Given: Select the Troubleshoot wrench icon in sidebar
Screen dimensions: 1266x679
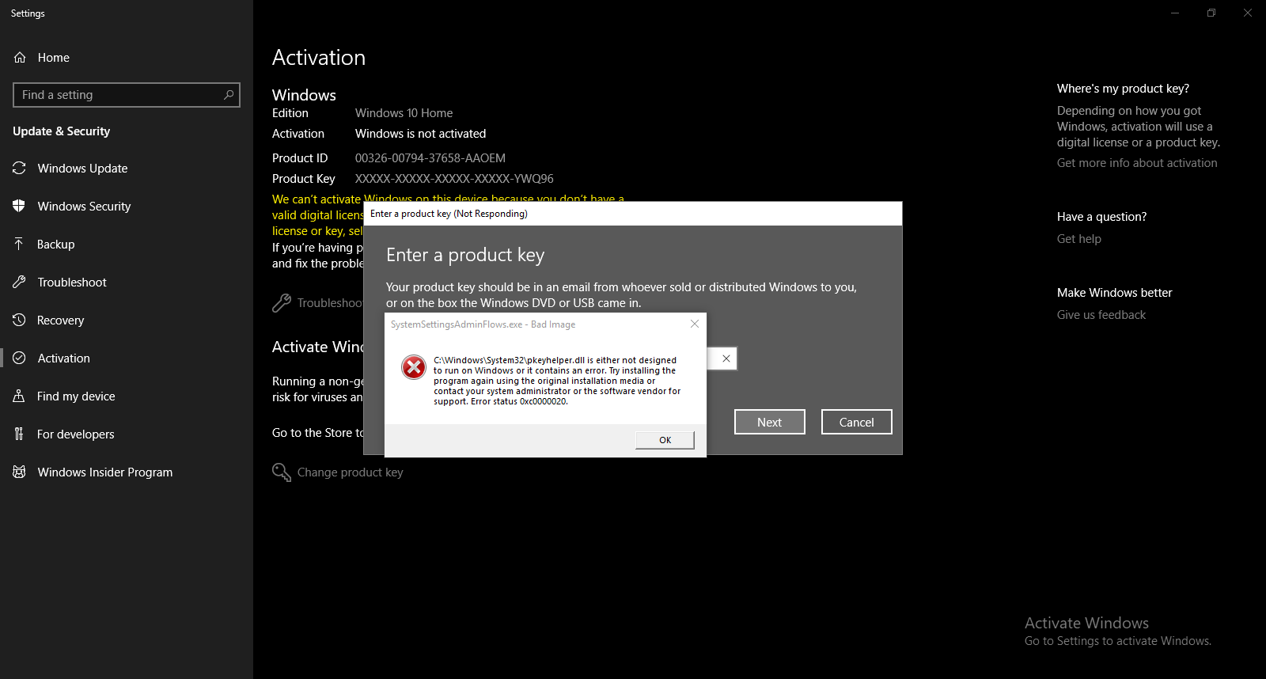Looking at the screenshot, I should click(20, 283).
